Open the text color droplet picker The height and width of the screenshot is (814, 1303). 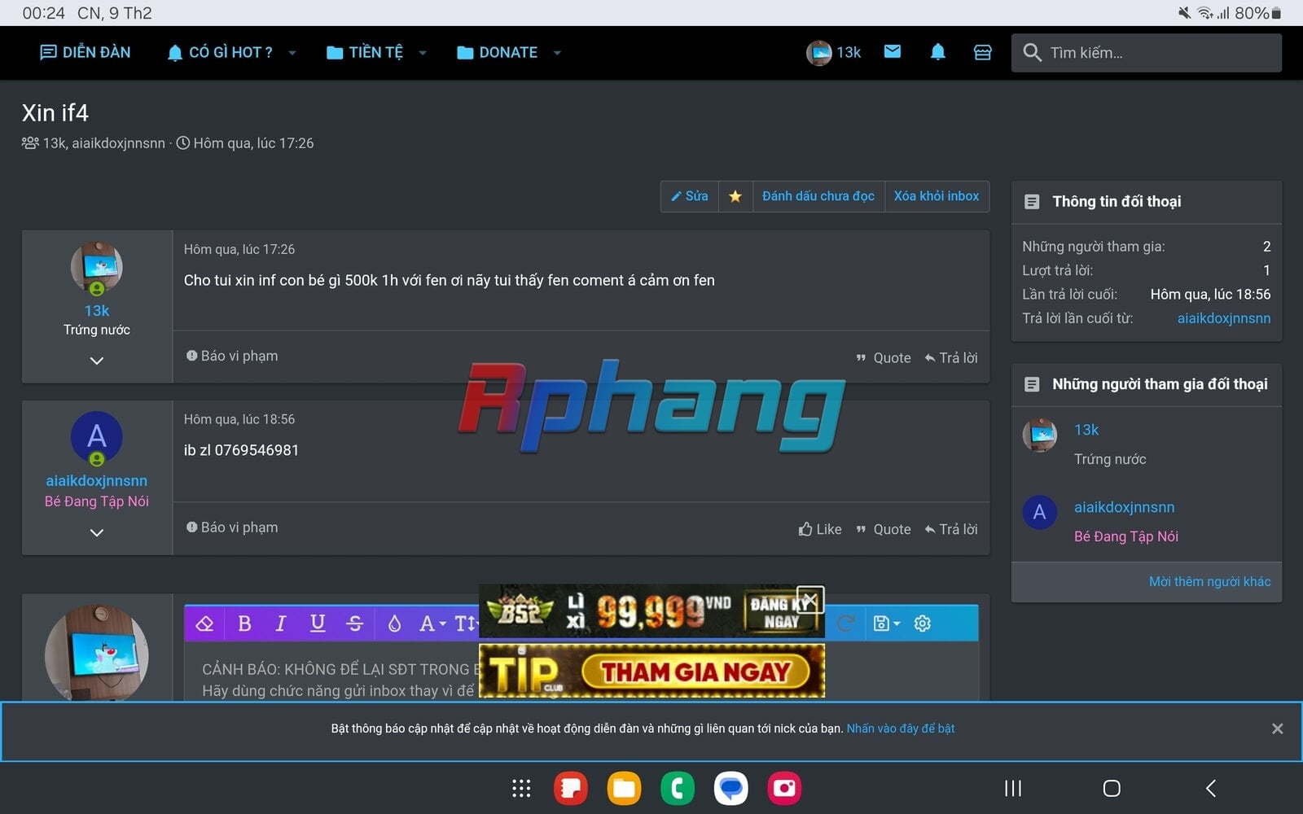[394, 624]
